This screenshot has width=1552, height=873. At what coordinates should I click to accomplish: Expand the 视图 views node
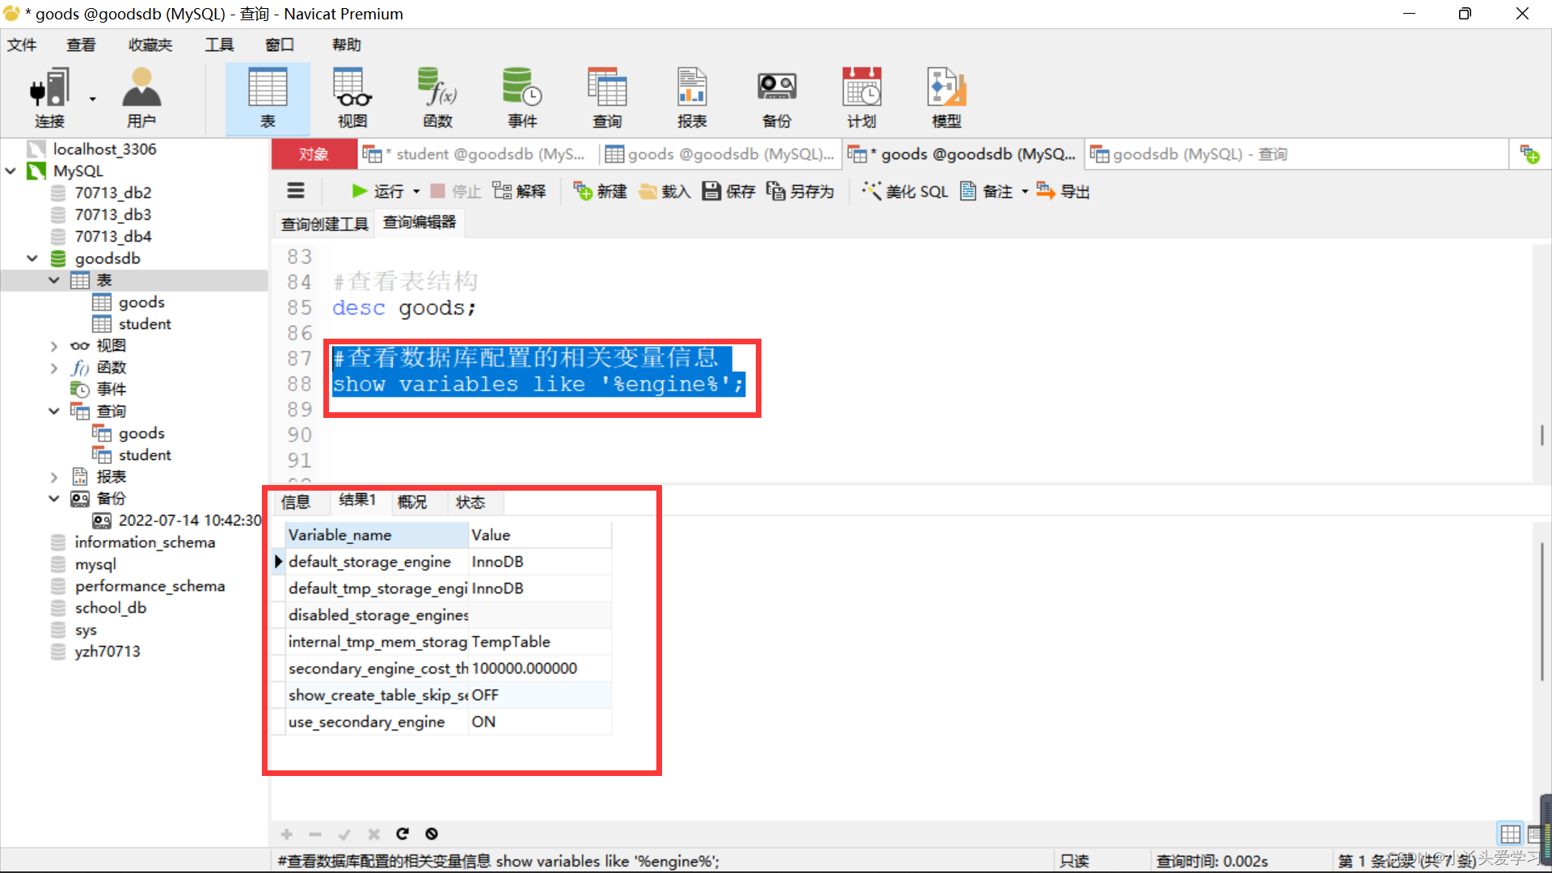coord(54,345)
